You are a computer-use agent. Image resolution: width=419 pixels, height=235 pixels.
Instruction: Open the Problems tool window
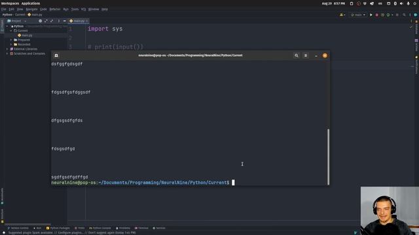tap(123, 228)
